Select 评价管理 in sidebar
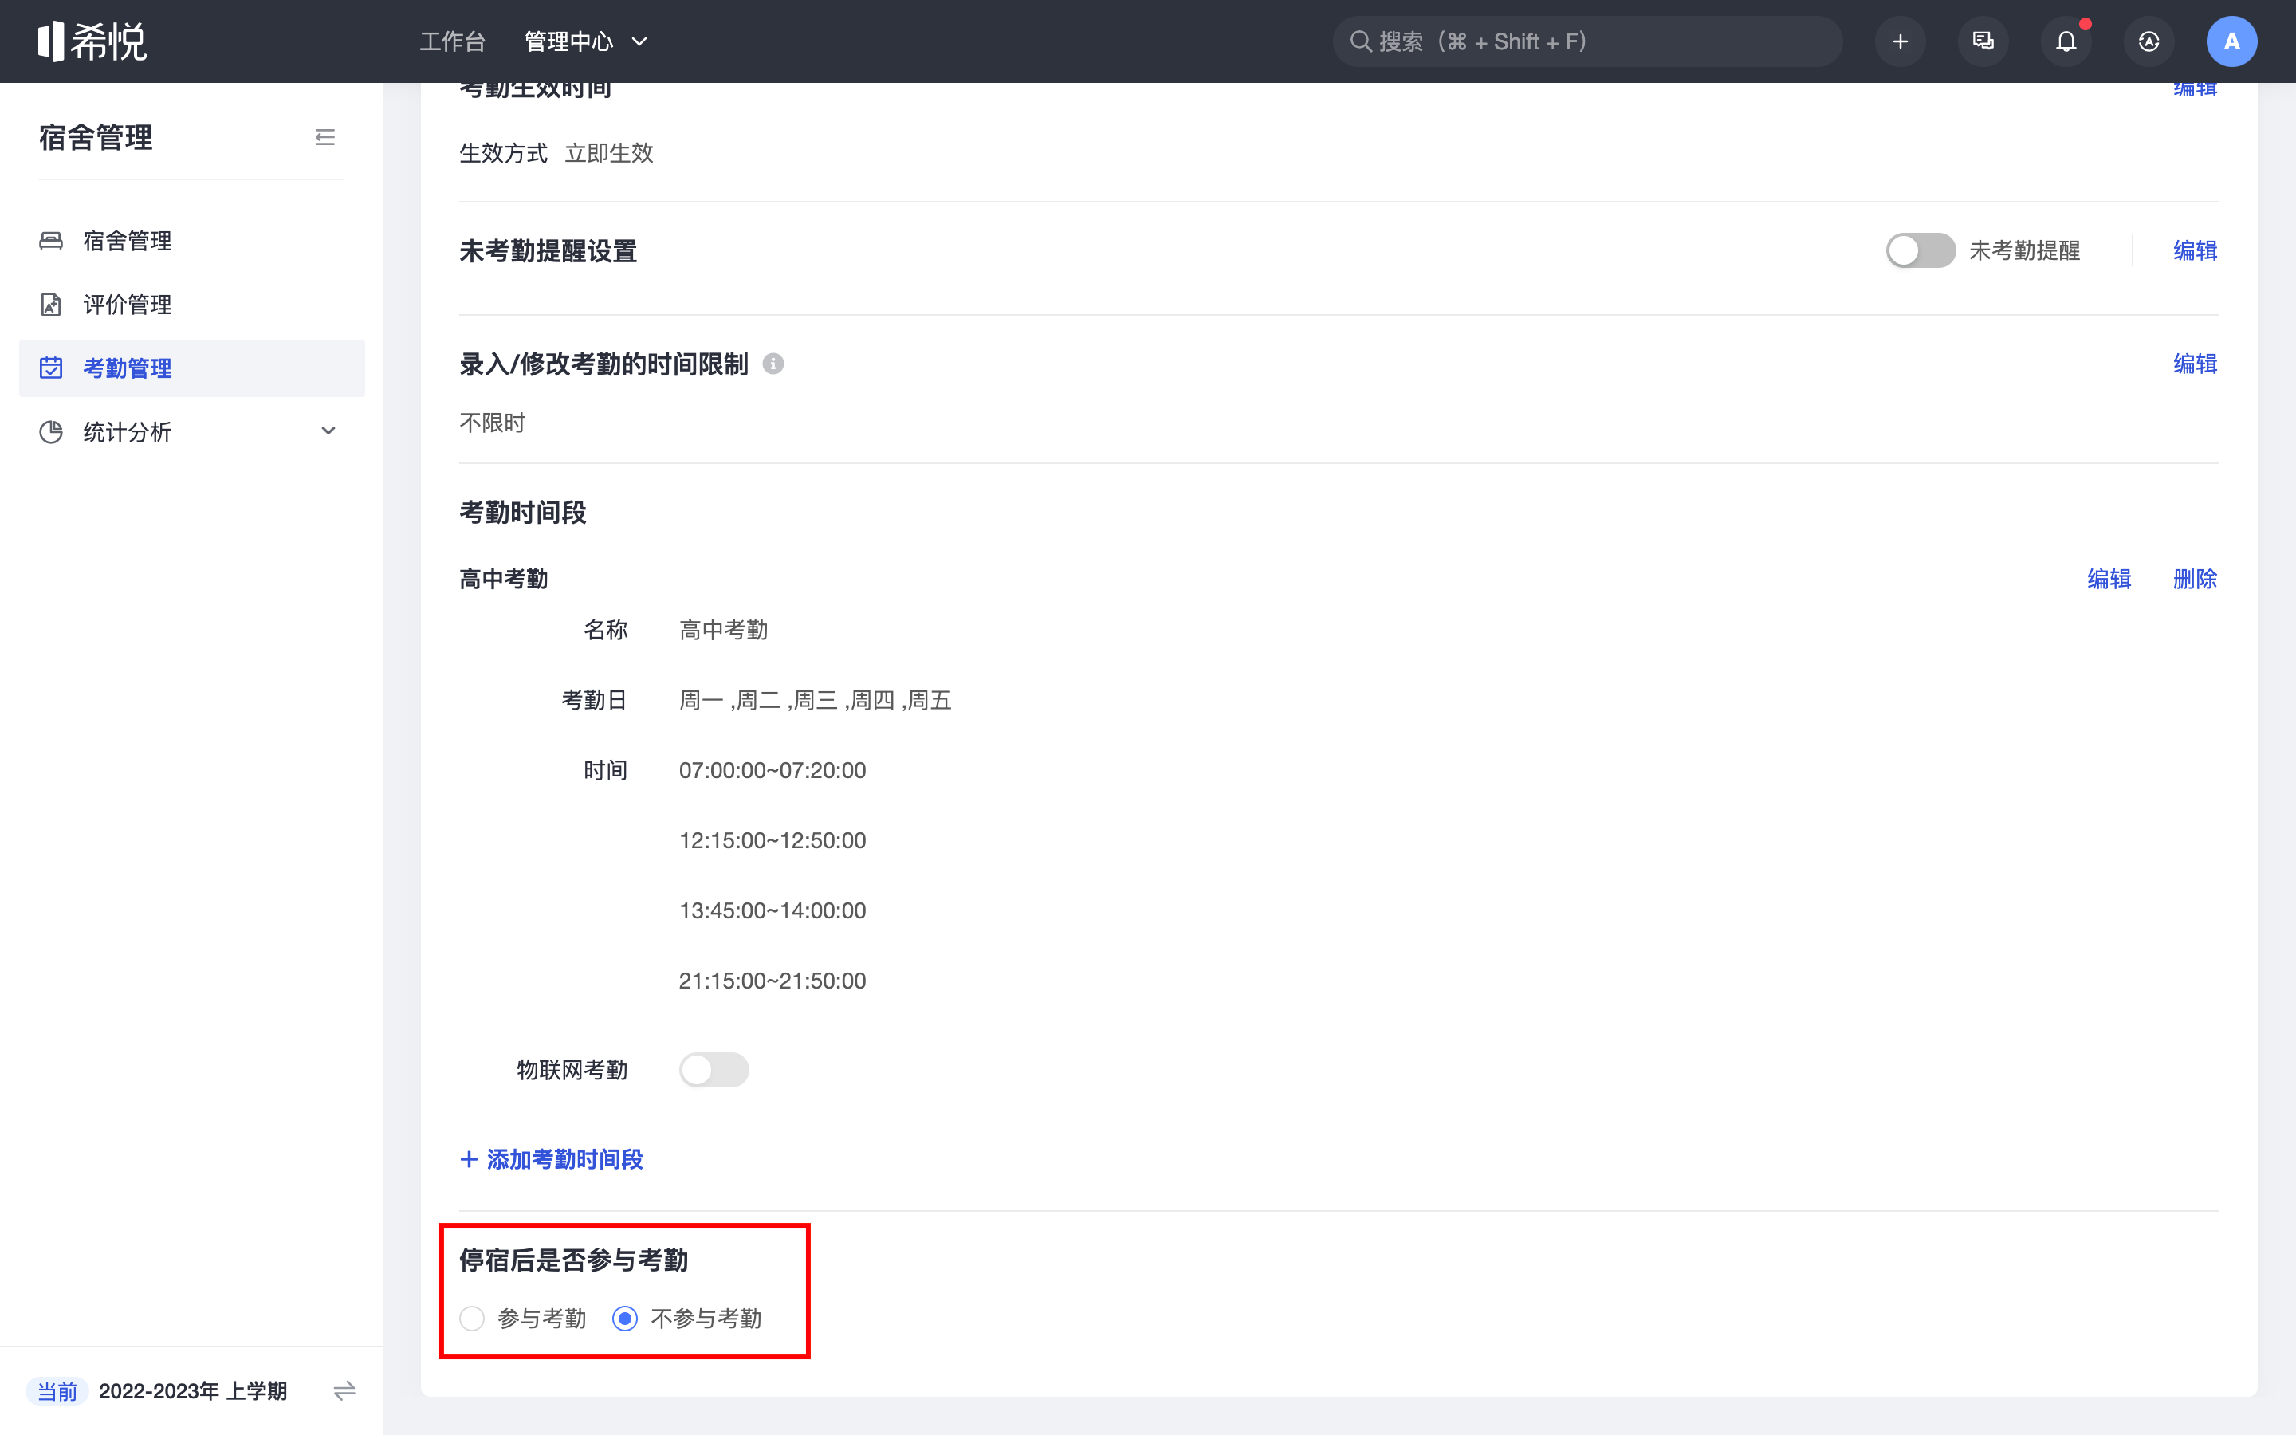The width and height of the screenshot is (2296, 1435). [x=191, y=305]
